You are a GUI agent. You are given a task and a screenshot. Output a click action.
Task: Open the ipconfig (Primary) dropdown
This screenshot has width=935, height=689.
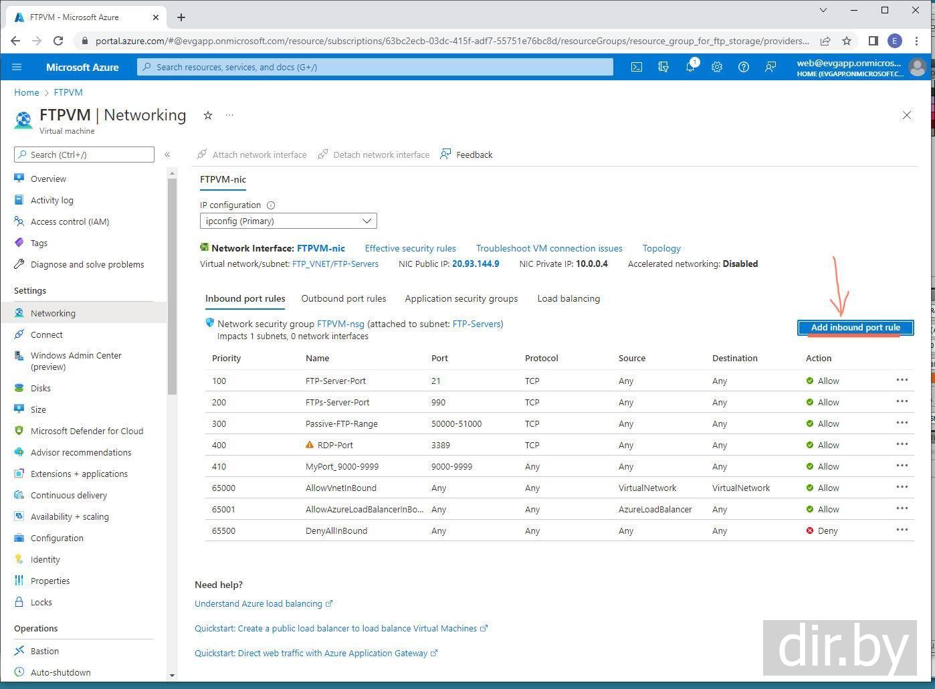pyautogui.click(x=288, y=221)
